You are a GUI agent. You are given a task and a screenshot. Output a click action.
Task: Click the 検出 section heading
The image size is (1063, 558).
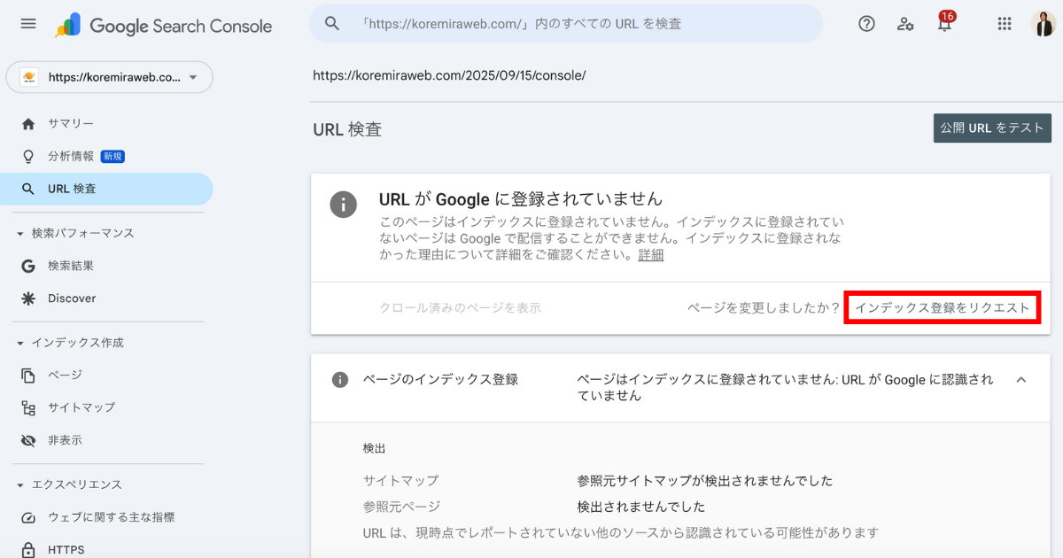coord(375,448)
